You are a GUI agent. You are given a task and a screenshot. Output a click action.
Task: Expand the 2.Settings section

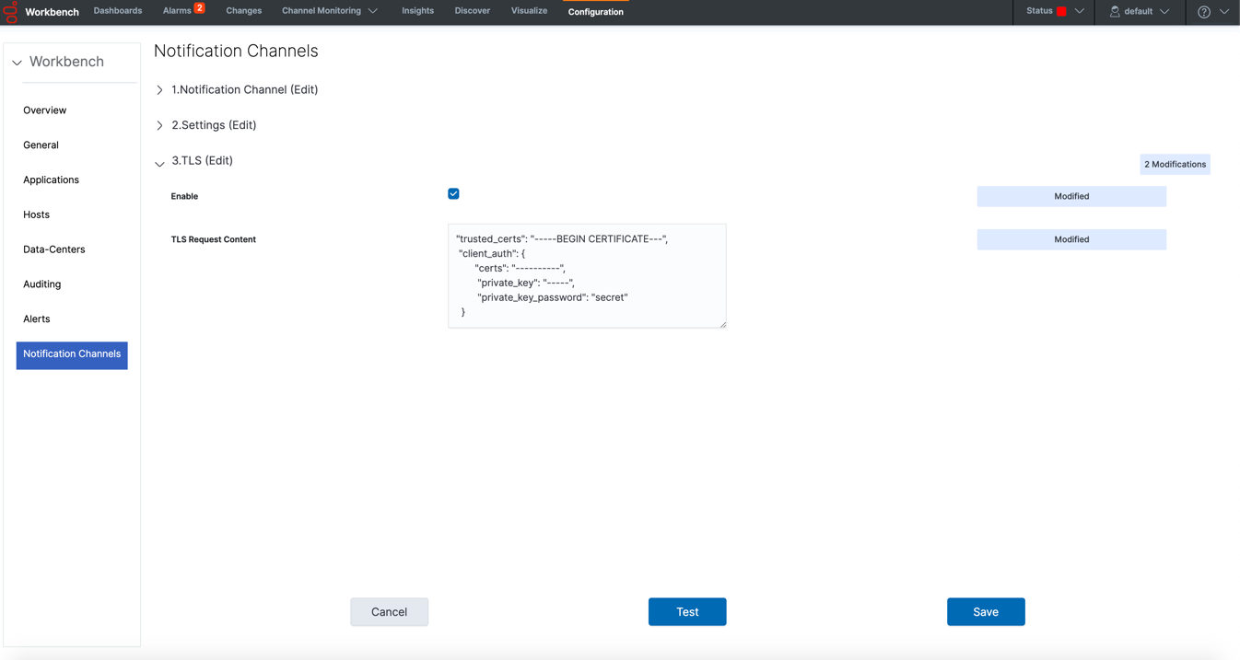pyautogui.click(x=159, y=125)
